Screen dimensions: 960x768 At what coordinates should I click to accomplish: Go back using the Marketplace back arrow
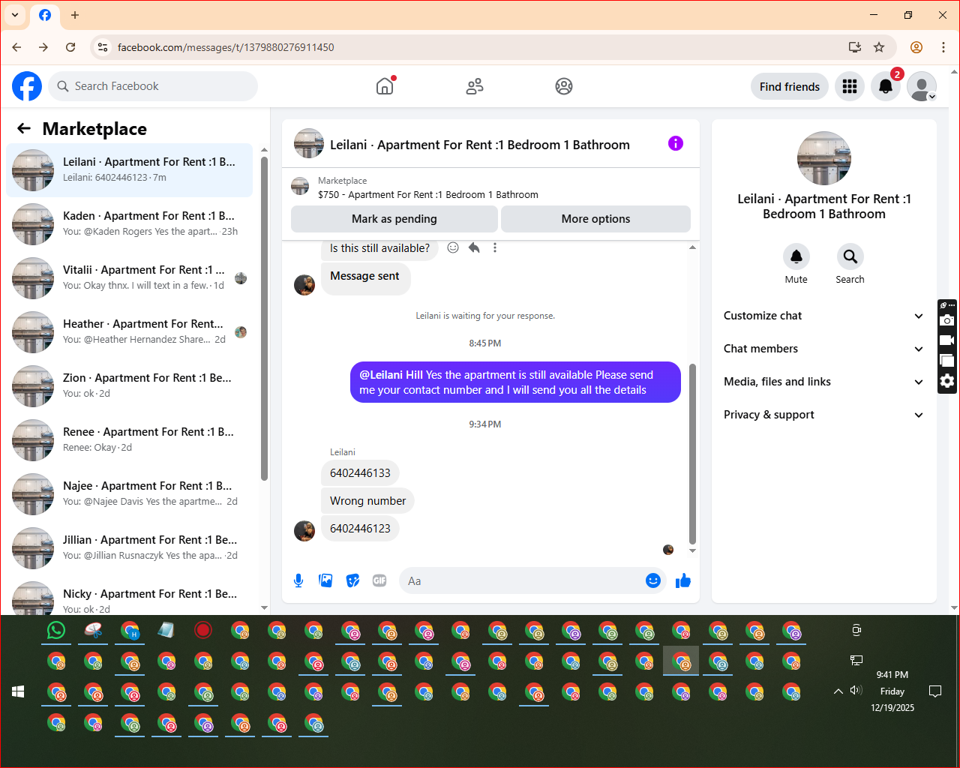(24, 129)
